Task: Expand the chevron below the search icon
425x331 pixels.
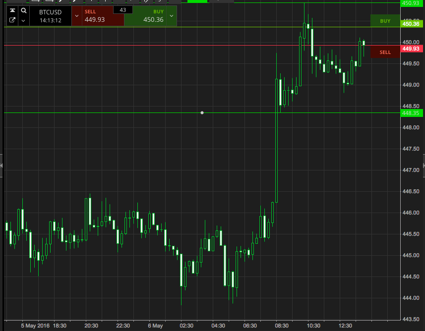Action: 23,21
